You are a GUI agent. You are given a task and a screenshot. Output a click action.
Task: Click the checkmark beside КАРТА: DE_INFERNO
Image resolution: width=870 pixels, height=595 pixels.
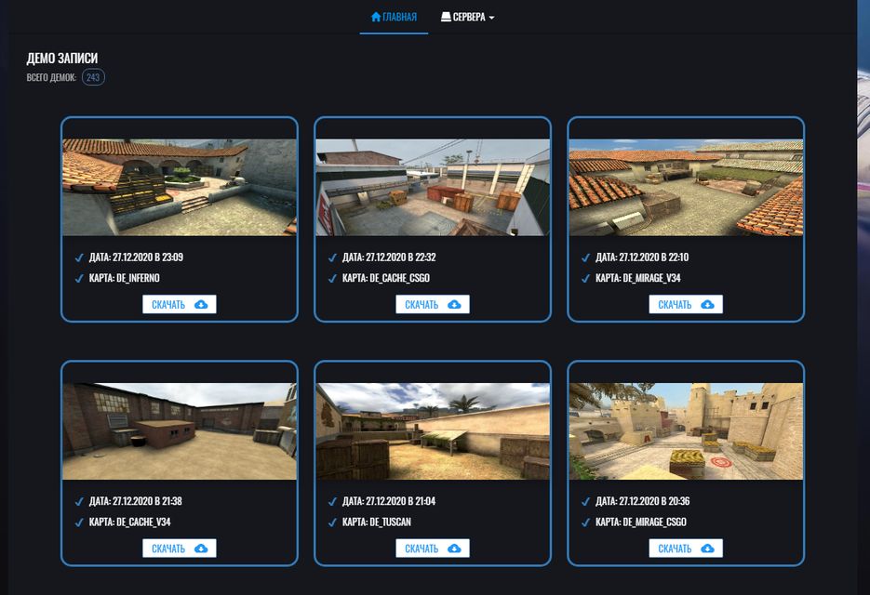pos(79,278)
